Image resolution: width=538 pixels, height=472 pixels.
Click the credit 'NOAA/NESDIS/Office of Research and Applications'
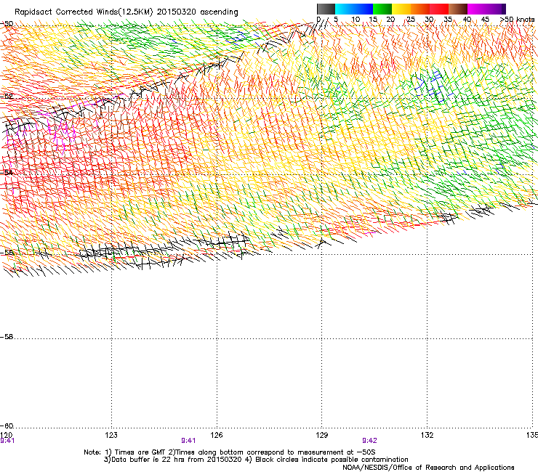click(428, 468)
